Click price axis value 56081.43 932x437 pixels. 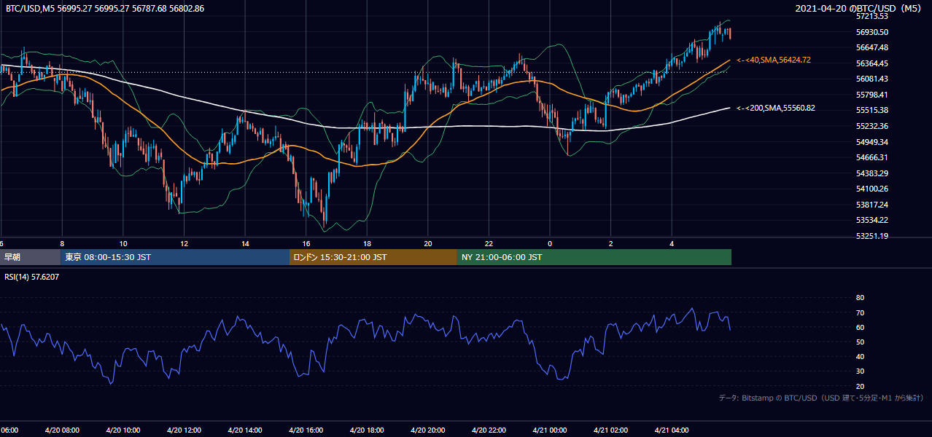pyautogui.click(x=872, y=79)
